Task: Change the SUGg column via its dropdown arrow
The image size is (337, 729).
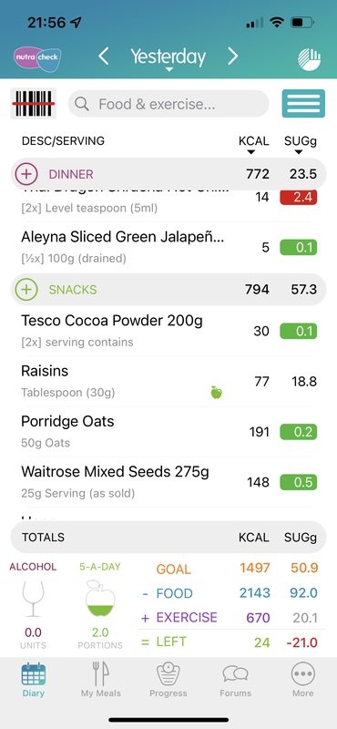Action: click(x=299, y=152)
